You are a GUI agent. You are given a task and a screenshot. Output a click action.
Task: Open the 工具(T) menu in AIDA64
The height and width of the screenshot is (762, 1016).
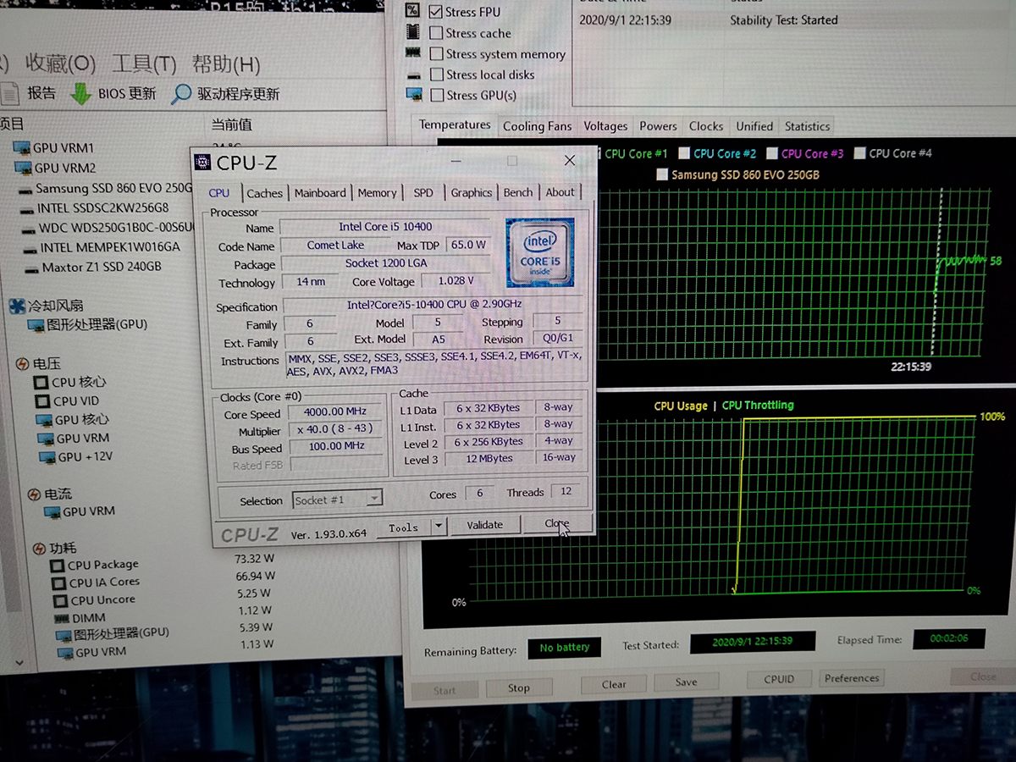144,64
